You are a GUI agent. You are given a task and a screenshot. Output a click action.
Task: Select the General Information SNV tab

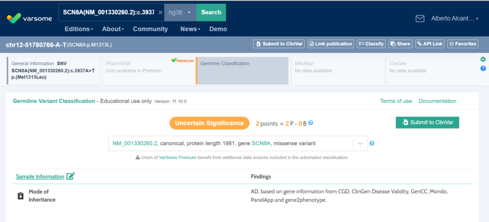(x=53, y=71)
